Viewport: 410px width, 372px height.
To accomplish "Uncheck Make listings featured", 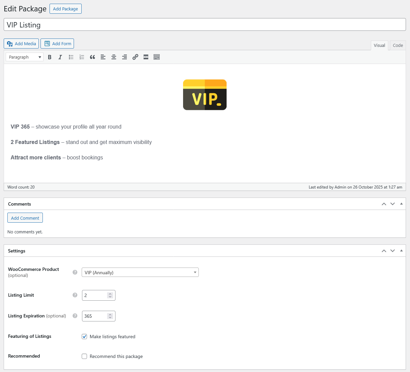I will coord(84,337).
